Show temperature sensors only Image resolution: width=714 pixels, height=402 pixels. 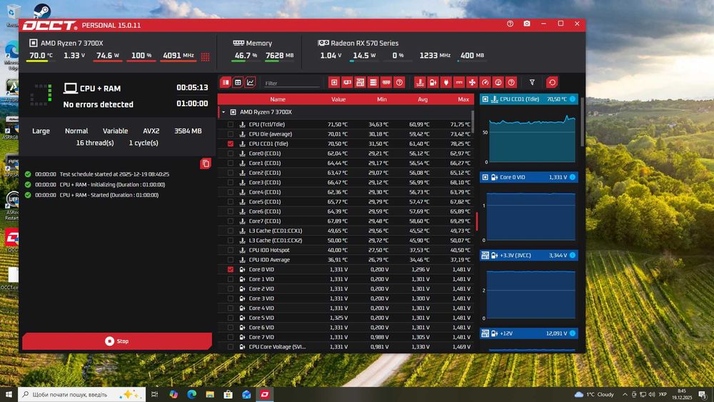click(420, 82)
